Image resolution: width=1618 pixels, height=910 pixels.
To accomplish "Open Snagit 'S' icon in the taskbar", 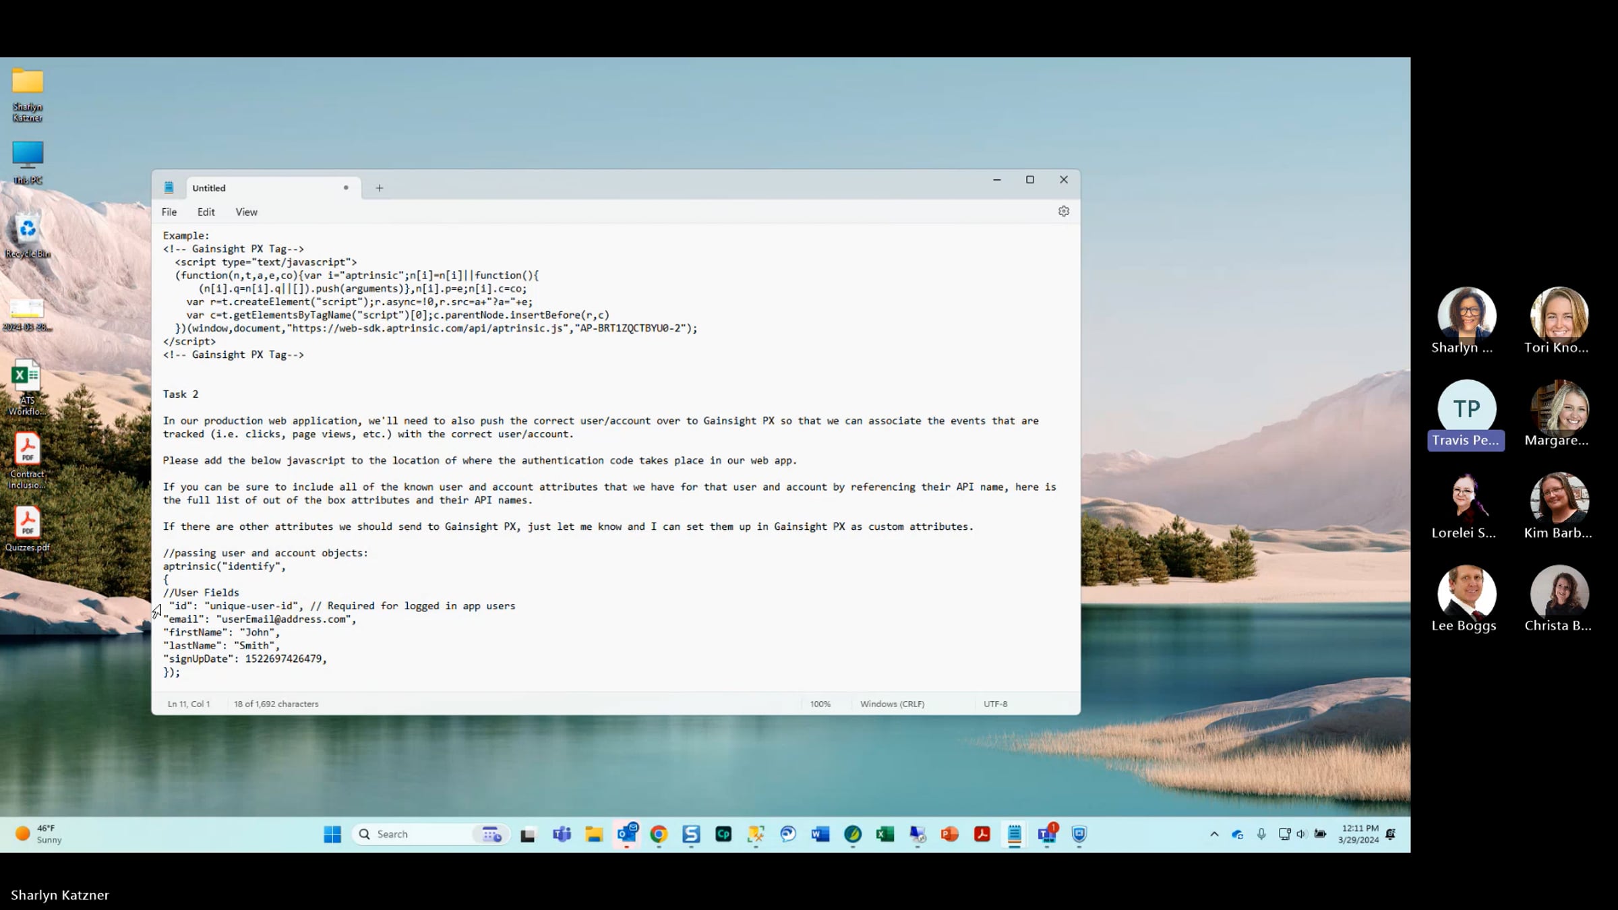I will pos(691,835).
